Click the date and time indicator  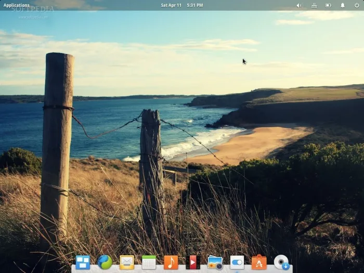click(x=181, y=5)
